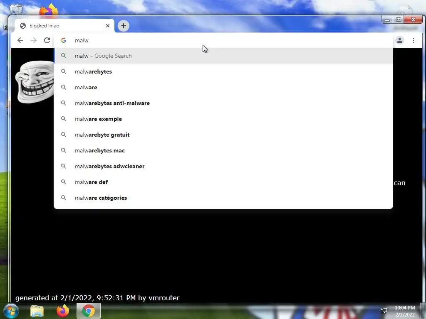Screen dimensions: 426x319
Task: Select the blocked lmao tab
Action: coord(64,26)
